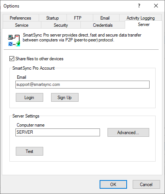This screenshot has height=194, width=165.
Task: Switch to the Startup tab
Action: pos(53,18)
